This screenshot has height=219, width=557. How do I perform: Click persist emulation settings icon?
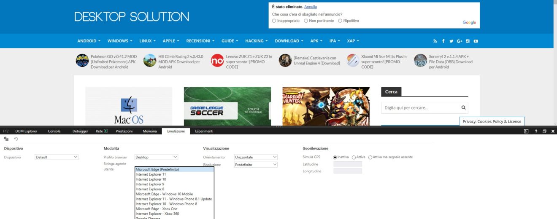click(x=6, y=139)
